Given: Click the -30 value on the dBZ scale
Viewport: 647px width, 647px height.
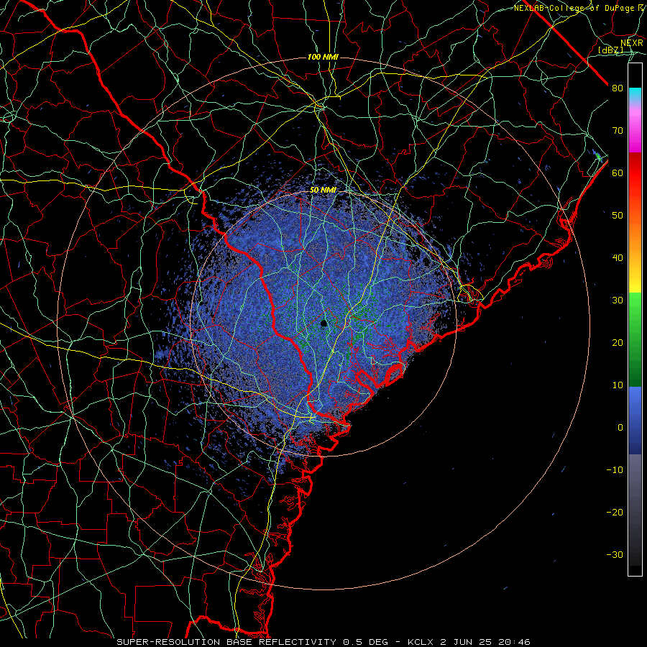Looking at the screenshot, I should pos(615,555).
